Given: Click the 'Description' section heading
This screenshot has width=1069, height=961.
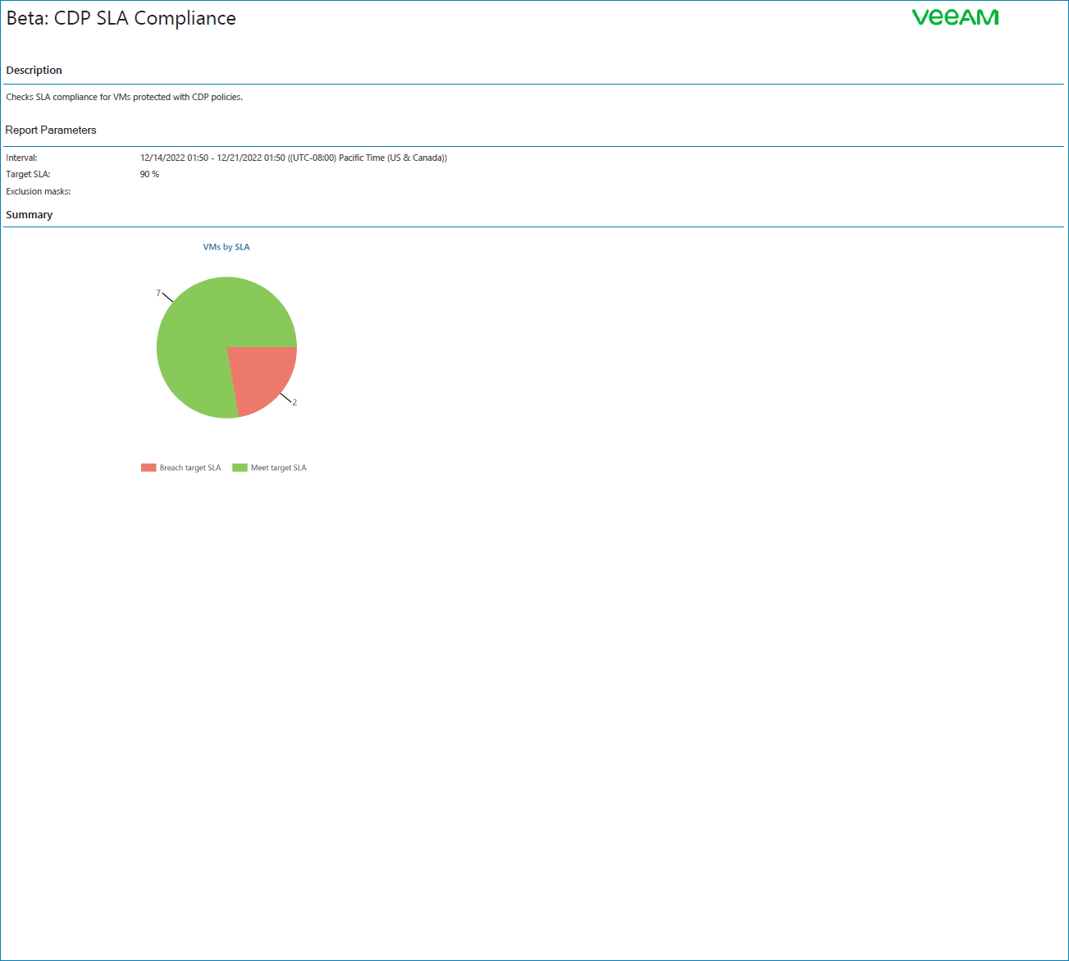Looking at the screenshot, I should tap(34, 71).
